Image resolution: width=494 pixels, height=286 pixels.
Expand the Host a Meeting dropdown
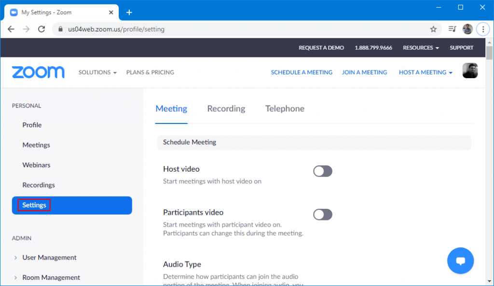(425, 72)
